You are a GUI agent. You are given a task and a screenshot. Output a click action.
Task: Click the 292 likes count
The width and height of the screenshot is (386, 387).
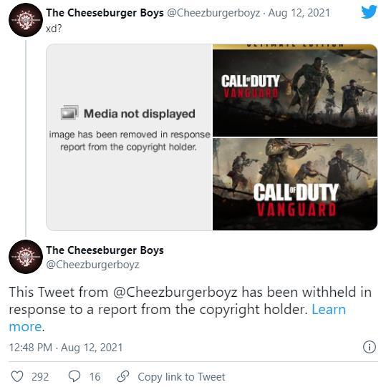(x=40, y=377)
